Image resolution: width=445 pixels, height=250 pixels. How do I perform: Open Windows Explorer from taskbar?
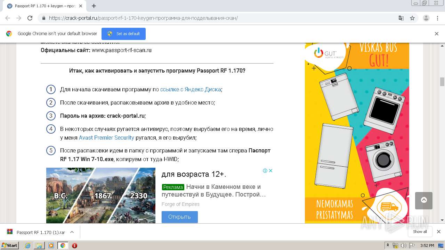tap(39, 245)
